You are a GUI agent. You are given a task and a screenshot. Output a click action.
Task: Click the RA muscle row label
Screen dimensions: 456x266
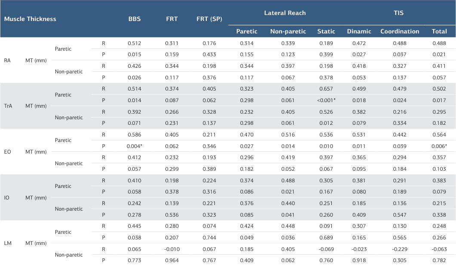coord(7,60)
